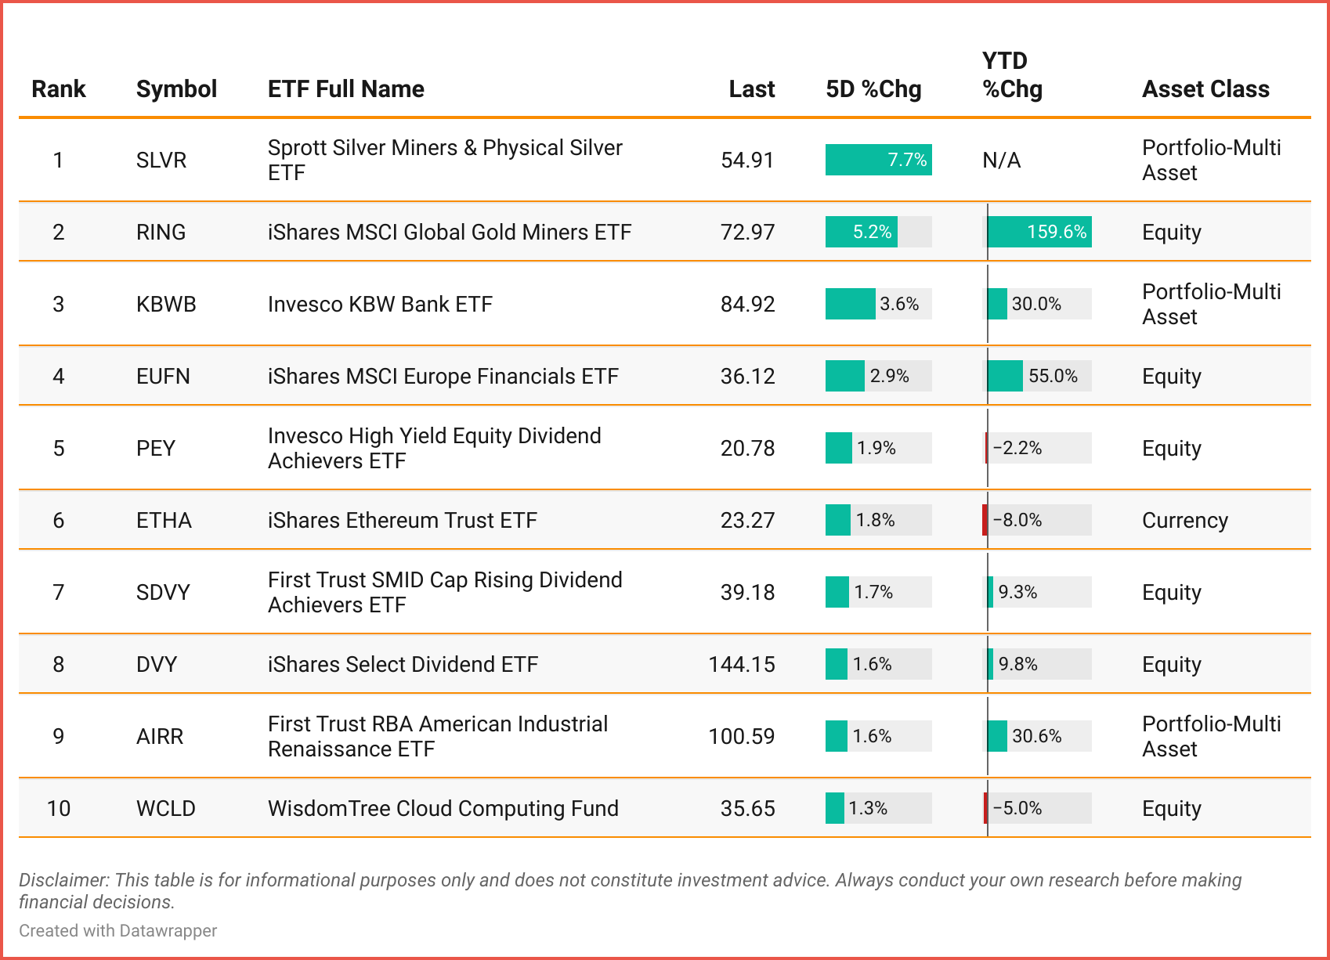Click the DVY last price 144.15
The height and width of the screenshot is (960, 1330).
tap(741, 664)
